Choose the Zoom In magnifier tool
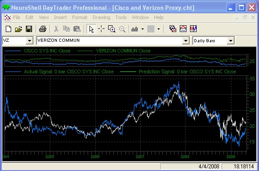 coord(112,29)
